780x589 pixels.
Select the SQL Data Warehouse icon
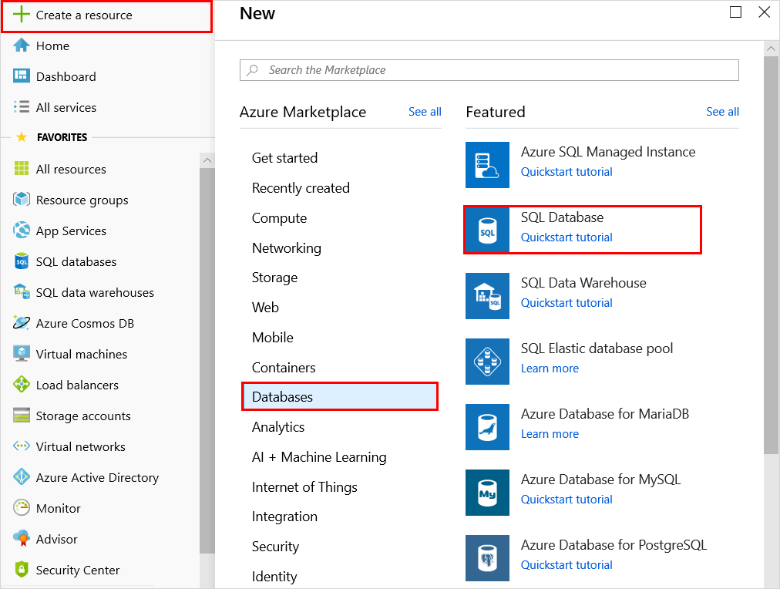tap(487, 295)
